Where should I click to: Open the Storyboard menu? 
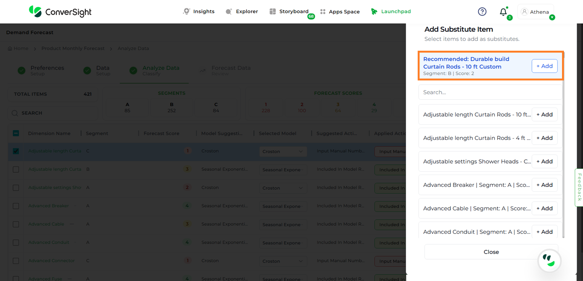point(289,11)
